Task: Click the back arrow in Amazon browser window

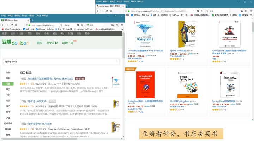Action: tap(98, 11)
